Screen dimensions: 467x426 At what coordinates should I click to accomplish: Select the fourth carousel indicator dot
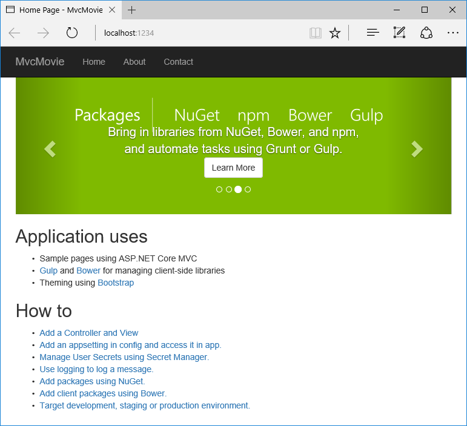pos(248,189)
